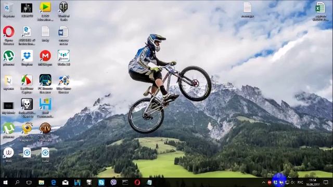Image resolution: width=333 pixels, height=187 pixels.
Task: Switch input language via РУС indicator
Action: point(300,182)
